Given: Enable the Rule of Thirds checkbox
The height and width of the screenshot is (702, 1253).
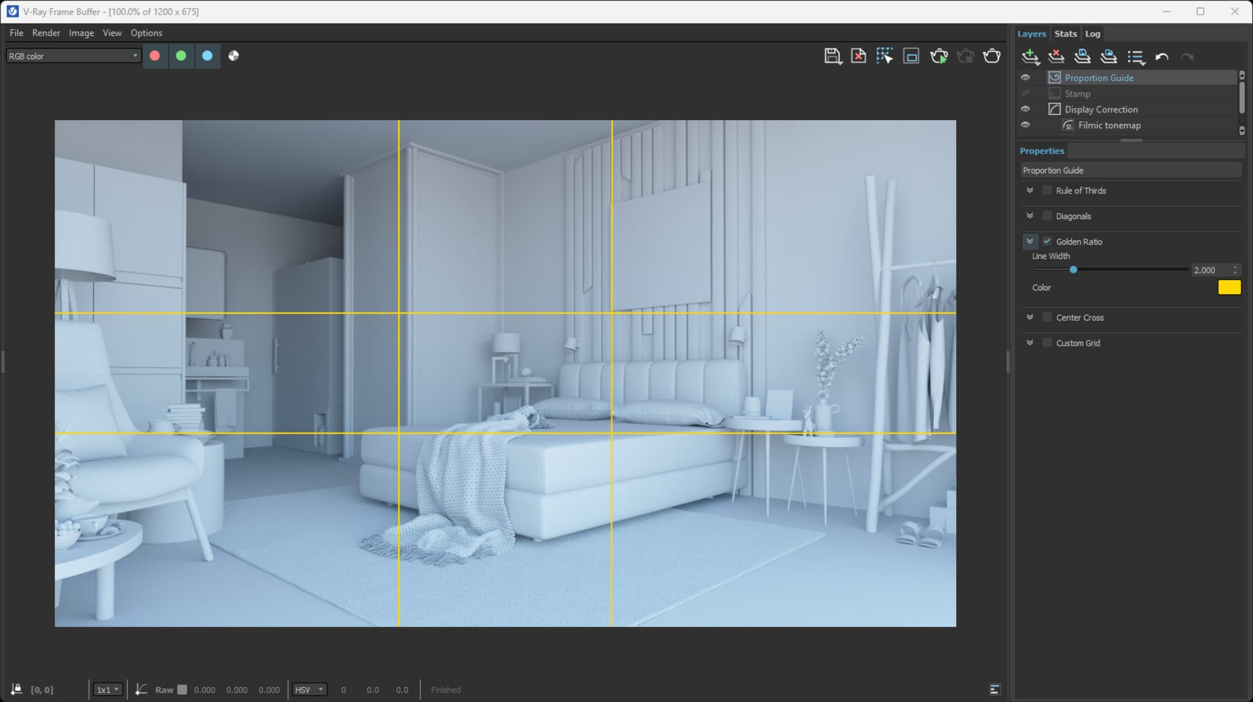Looking at the screenshot, I should (1047, 191).
